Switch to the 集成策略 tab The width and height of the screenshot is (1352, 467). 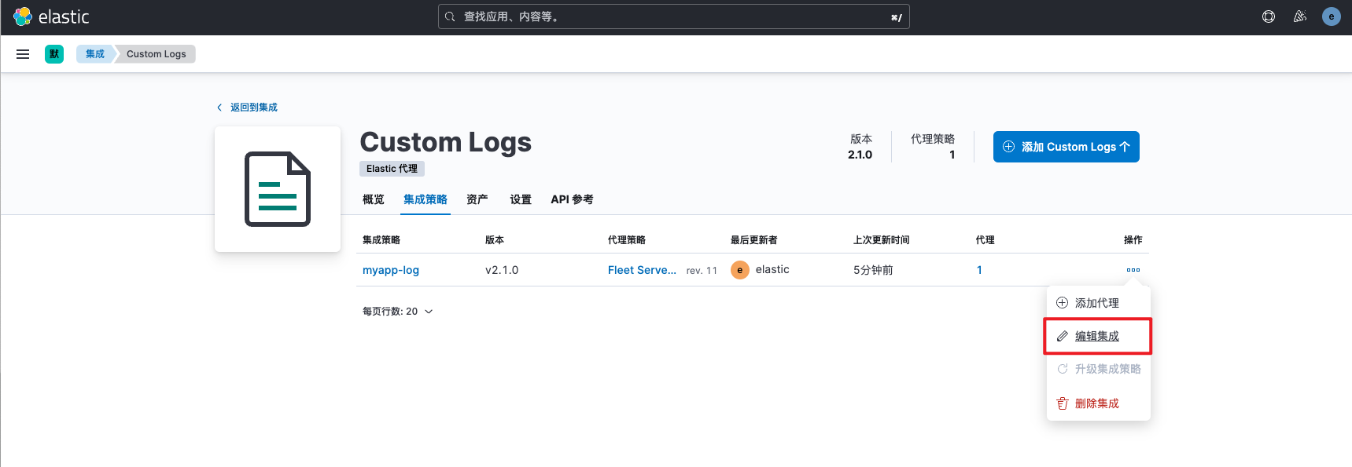click(x=425, y=199)
